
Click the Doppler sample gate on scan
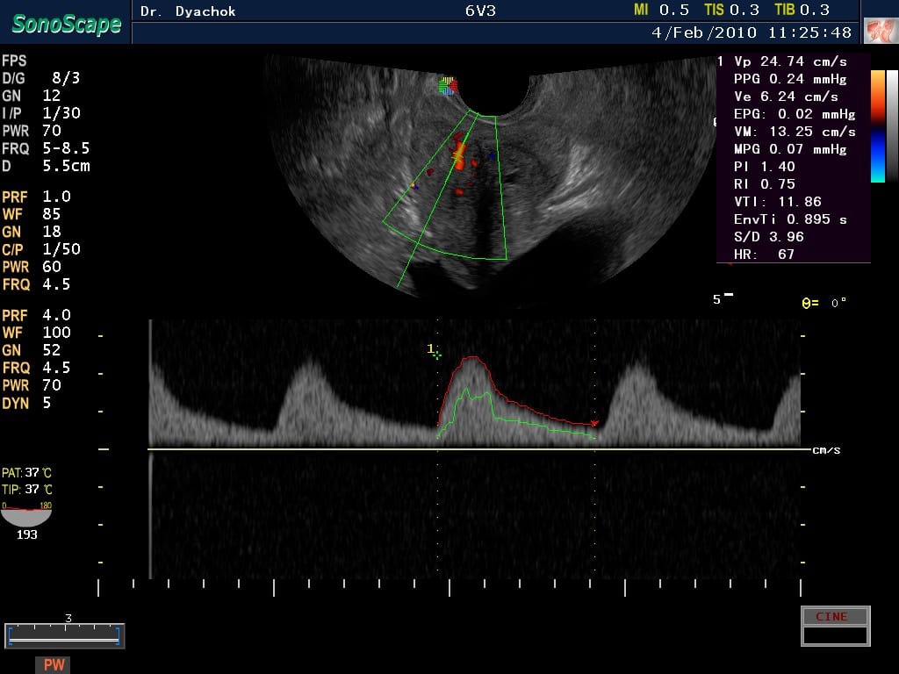pos(459,154)
